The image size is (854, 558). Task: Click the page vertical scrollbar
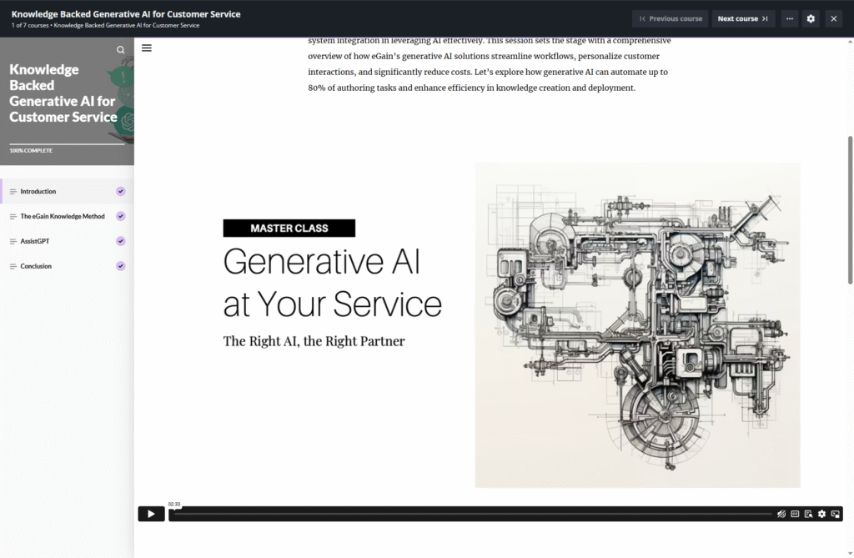850,209
